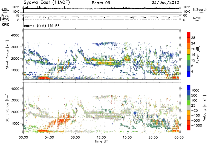This screenshot has width=207, height=143.
Task: Click the "Time UT" axis title
Action: [101, 141]
